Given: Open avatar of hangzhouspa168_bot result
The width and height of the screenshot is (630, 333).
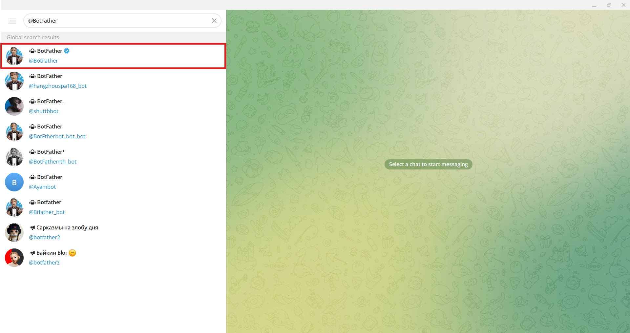Looking at the screenshot, I should click(x=14, y=81).
